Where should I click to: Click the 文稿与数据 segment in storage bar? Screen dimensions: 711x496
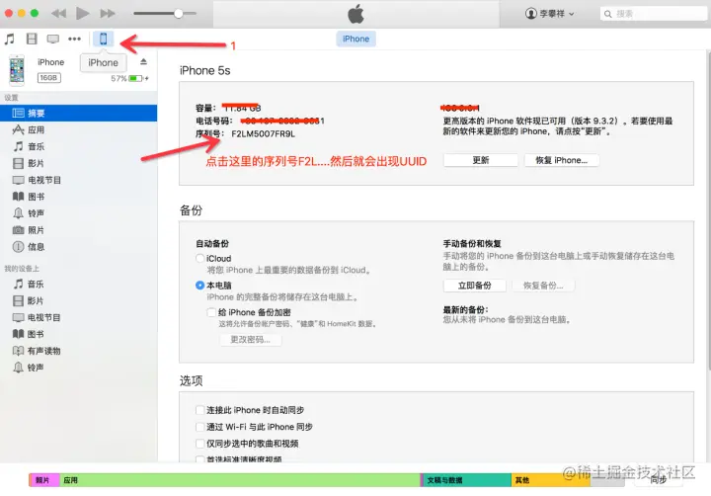(467, 480)
